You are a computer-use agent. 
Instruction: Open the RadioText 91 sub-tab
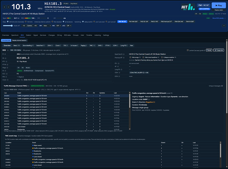tap(40, 46)
